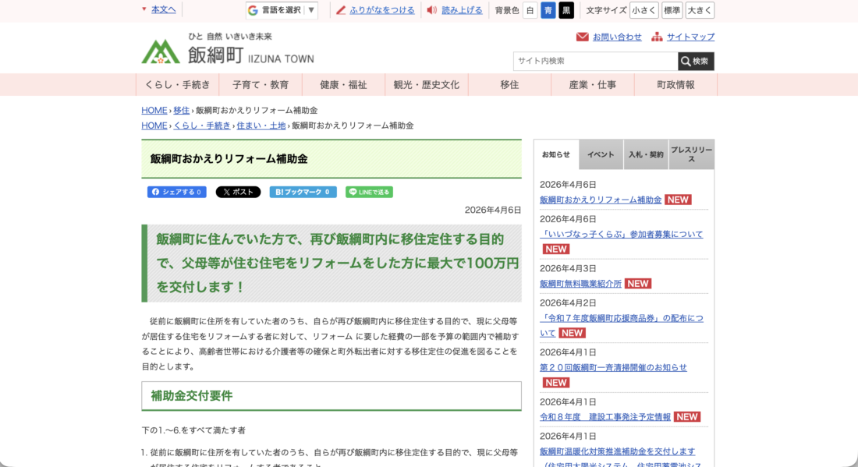Switch background color to blue
The height and width of the screenshot is (467, 858).
coord(548,10)
